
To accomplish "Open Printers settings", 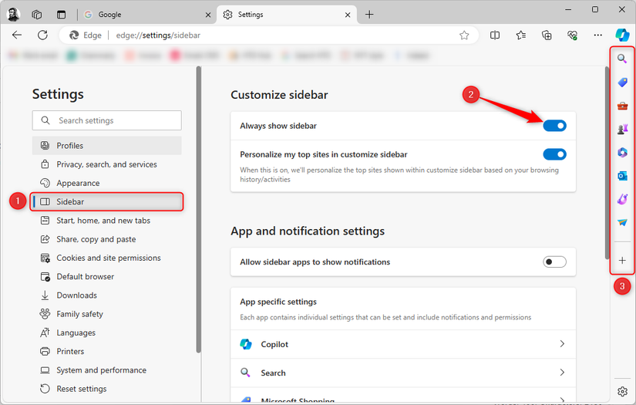I will click(x=106, y=351).
